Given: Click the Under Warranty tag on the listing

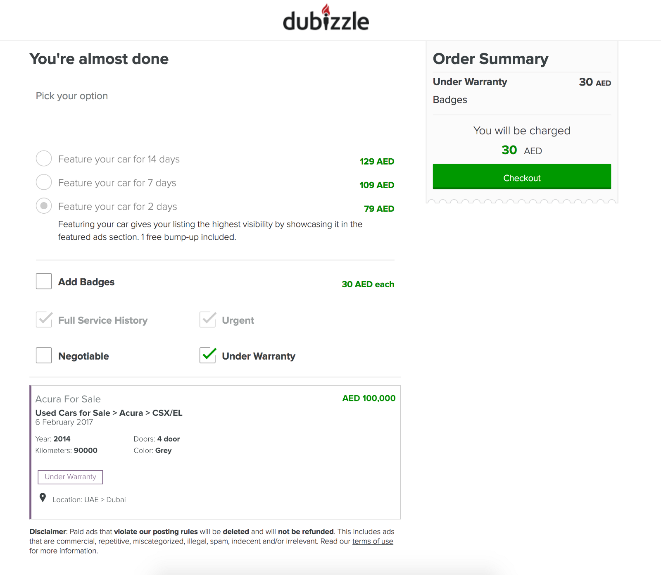Looking at the screenshot, I should coord(70,477).
